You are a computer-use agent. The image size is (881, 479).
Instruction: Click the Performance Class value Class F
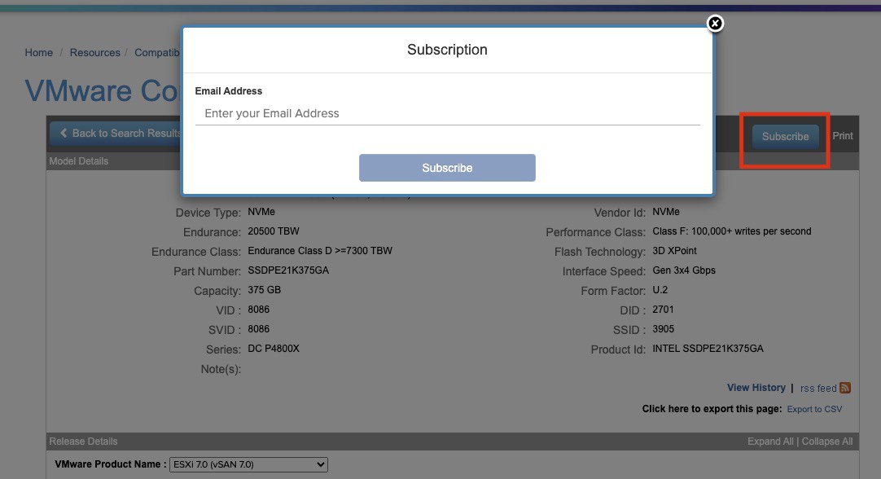pyautogui.click(x=731, y=231)
